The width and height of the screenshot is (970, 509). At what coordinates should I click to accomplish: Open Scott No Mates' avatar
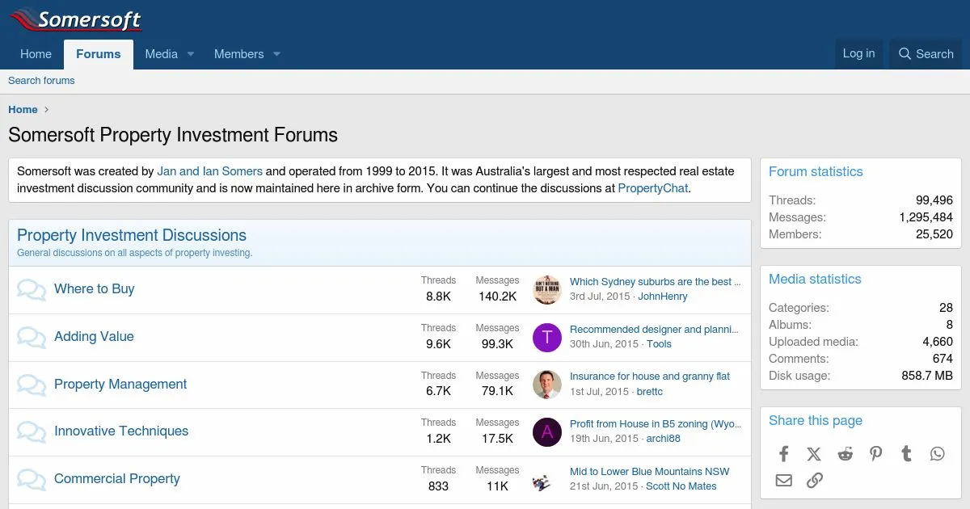tap(547, 479)
